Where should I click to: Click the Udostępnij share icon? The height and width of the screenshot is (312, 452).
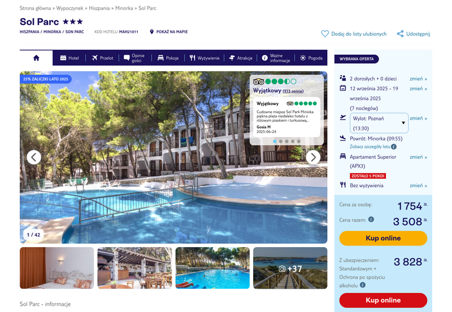pos(400,34)
